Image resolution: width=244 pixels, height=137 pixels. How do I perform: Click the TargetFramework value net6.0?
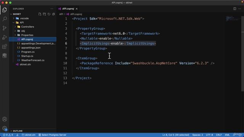119,33
